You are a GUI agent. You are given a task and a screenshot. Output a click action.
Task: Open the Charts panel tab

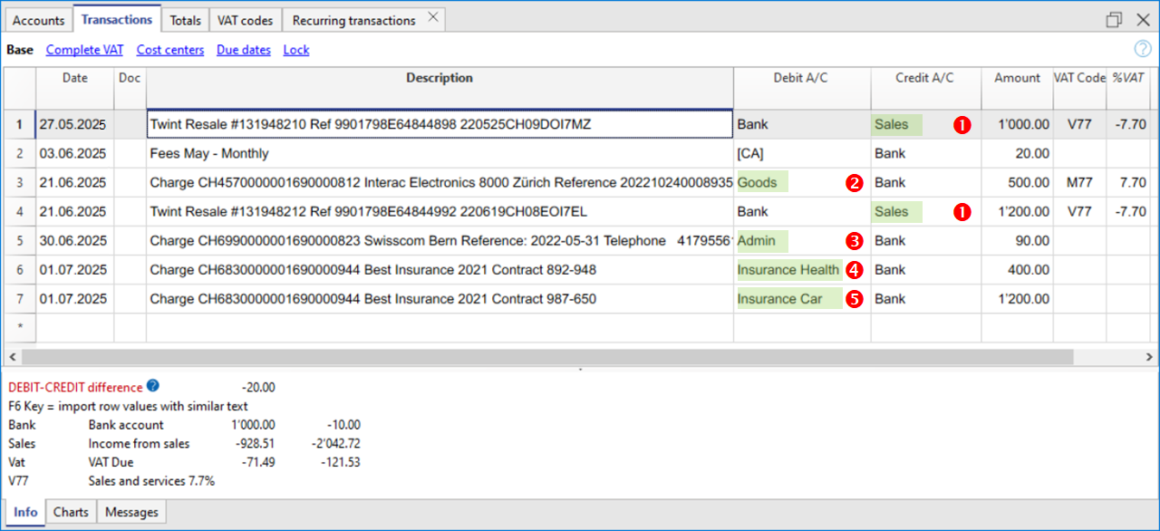[71, 512]
